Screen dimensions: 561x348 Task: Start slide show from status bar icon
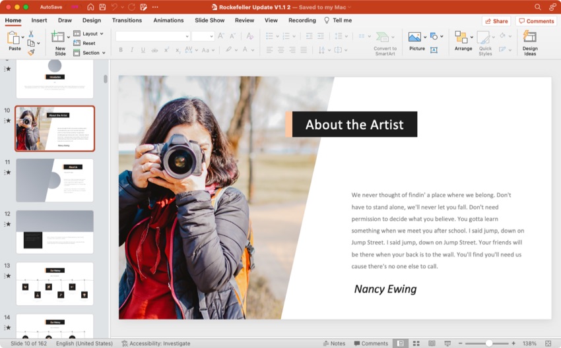pos(447,343)
